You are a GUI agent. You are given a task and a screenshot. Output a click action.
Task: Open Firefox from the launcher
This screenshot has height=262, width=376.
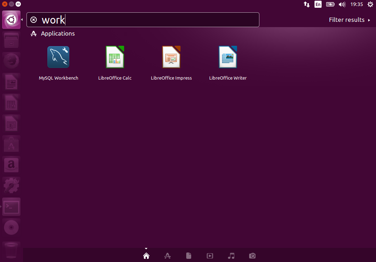(11, 61)
